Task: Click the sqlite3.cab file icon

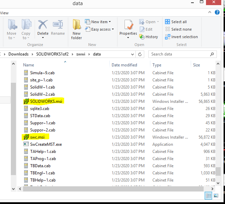Action: [x=26, y=109]
